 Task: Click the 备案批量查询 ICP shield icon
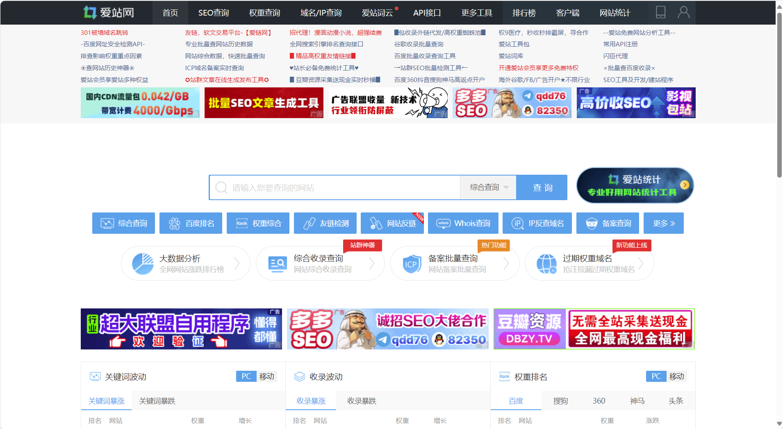pyautogui.click(x=412, y=264)
